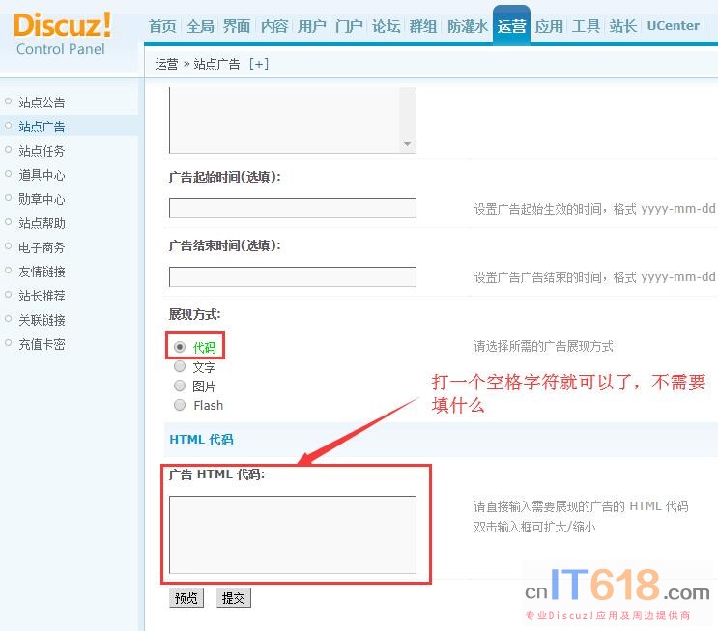Open the 应用 tab
Screen dimensions: 718x631
[x=549, y=26]
